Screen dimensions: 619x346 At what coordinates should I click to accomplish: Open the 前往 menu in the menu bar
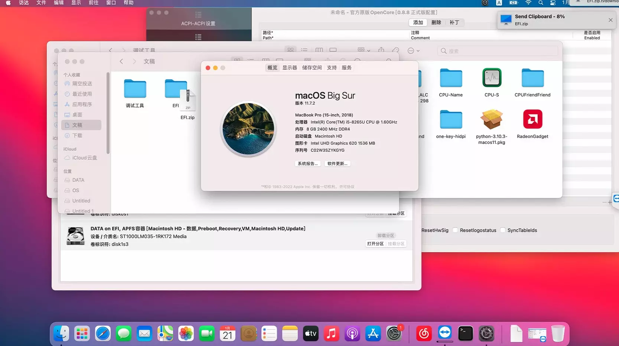[x=93, y=3]
